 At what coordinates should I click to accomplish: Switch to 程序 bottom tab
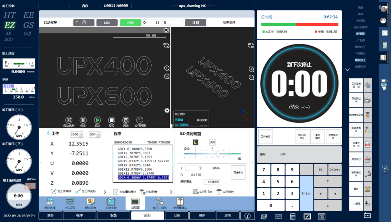coord(80,215)
